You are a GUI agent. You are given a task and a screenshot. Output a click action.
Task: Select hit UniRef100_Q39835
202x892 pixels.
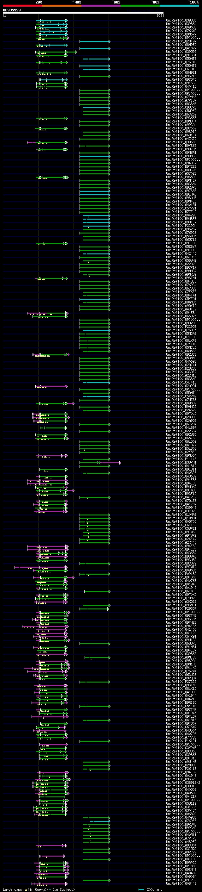click(x=181, y=21)
